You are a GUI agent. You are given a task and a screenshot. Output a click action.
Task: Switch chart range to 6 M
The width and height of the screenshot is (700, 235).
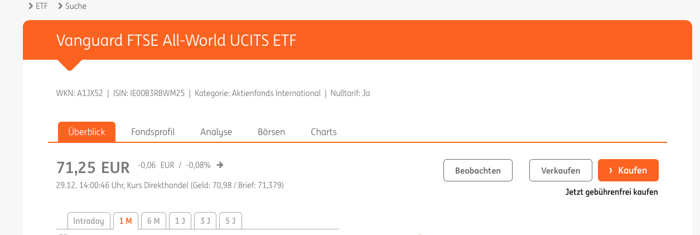click(153, 221)
